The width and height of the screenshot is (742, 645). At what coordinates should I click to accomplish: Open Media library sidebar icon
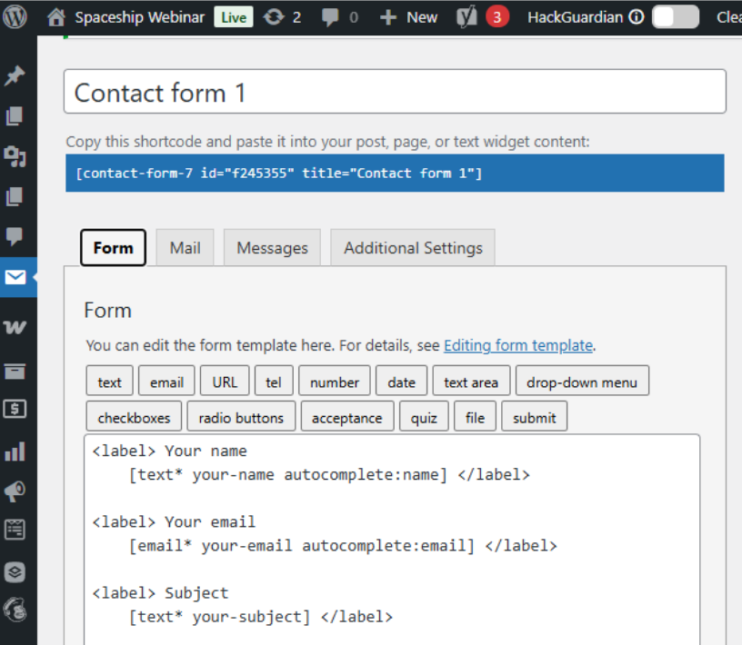(15, 156)
